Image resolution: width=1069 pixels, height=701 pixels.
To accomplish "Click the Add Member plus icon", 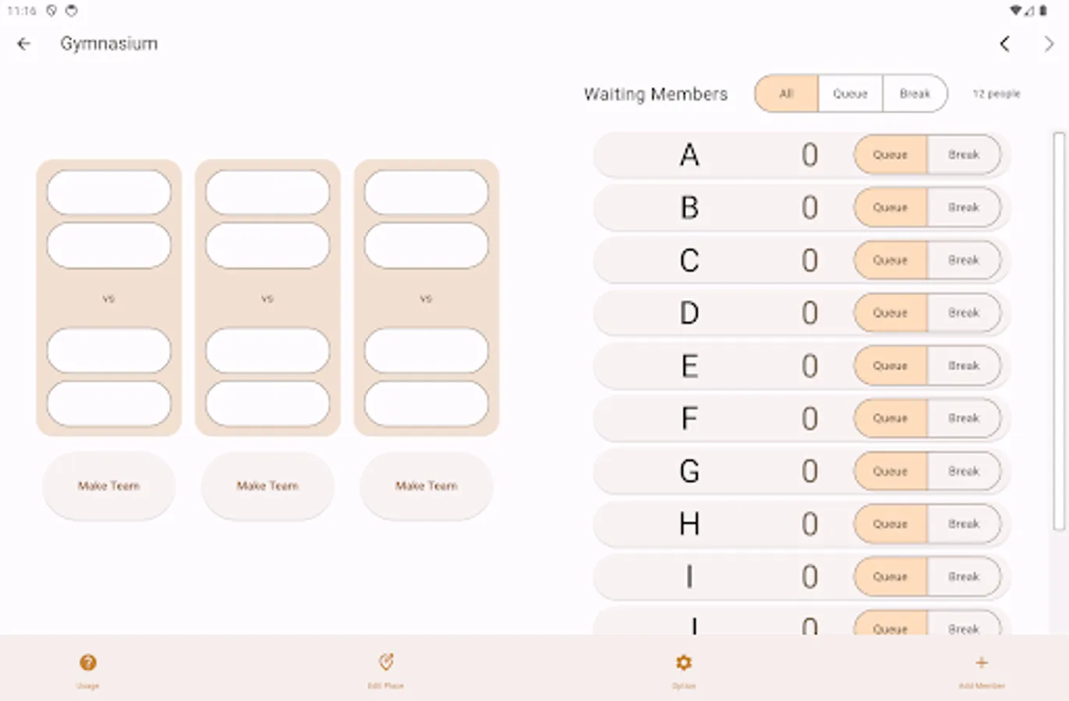I will pyautogui.click(x=981, y=664).
